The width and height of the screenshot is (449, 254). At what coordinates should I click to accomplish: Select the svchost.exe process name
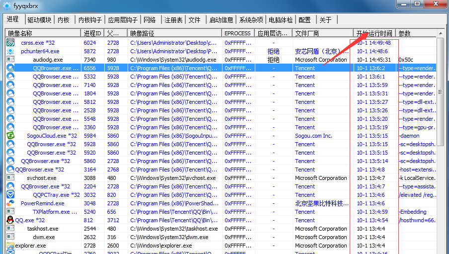[x=42, y=178]
